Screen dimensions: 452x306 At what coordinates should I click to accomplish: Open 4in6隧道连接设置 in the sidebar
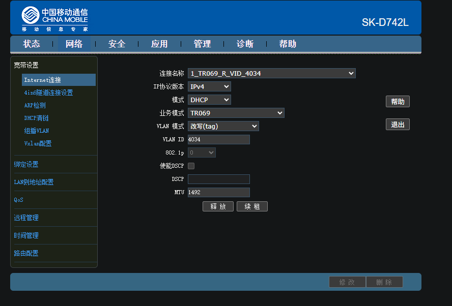click(x=48, y=93)
